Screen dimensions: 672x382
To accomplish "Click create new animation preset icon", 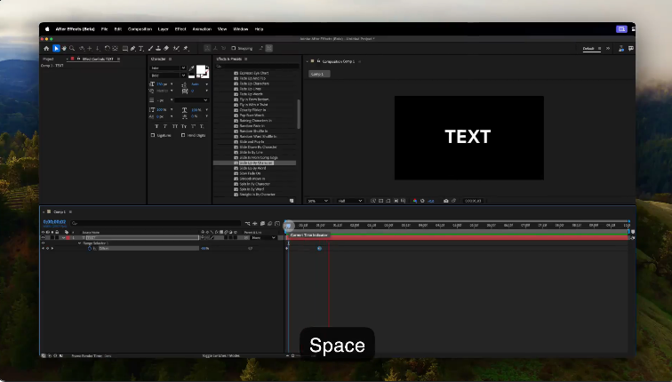I will 292,201.
